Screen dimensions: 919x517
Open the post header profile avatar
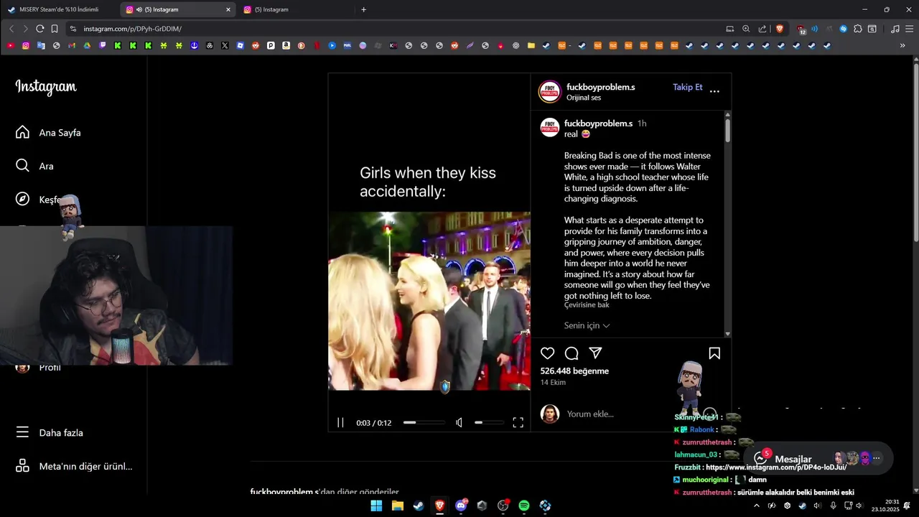pos(550,91)
